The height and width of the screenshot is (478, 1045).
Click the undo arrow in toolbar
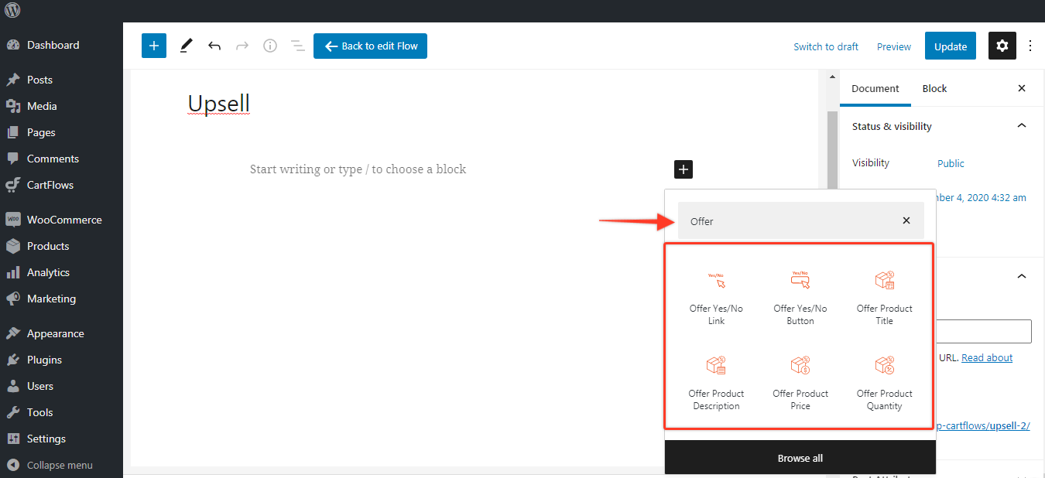click(214, 46)
